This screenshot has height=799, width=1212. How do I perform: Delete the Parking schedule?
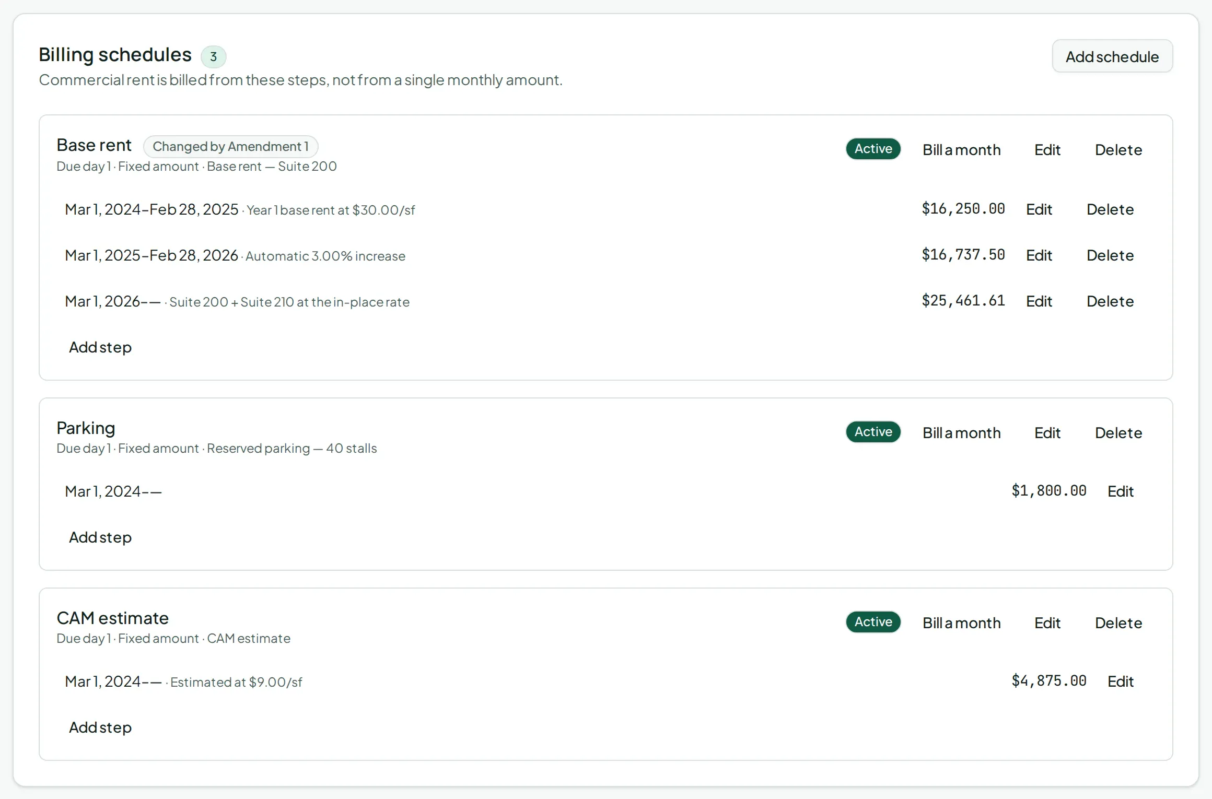click(1118, 433)
